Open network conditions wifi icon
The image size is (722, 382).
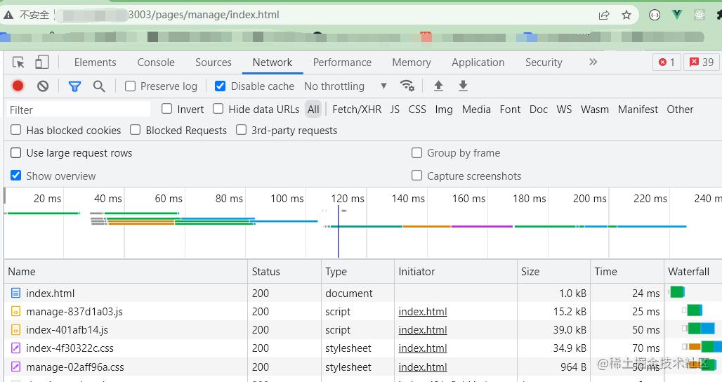tap(407, 86)
